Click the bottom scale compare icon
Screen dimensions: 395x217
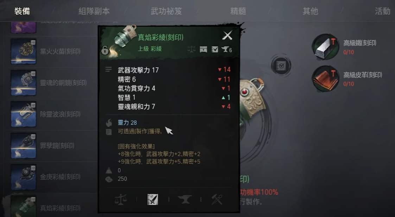pyautogui.click(x=120, y=199)
